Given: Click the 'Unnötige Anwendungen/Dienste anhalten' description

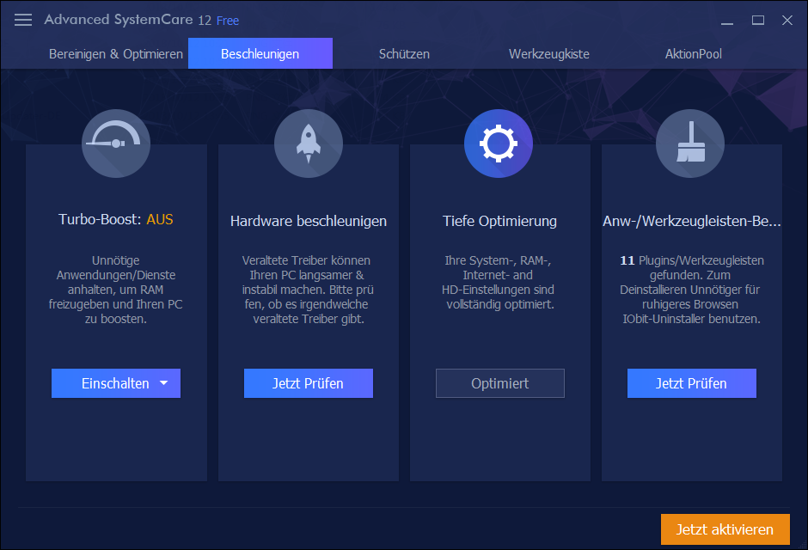Looking at the screenshot, I should [116, 290].
